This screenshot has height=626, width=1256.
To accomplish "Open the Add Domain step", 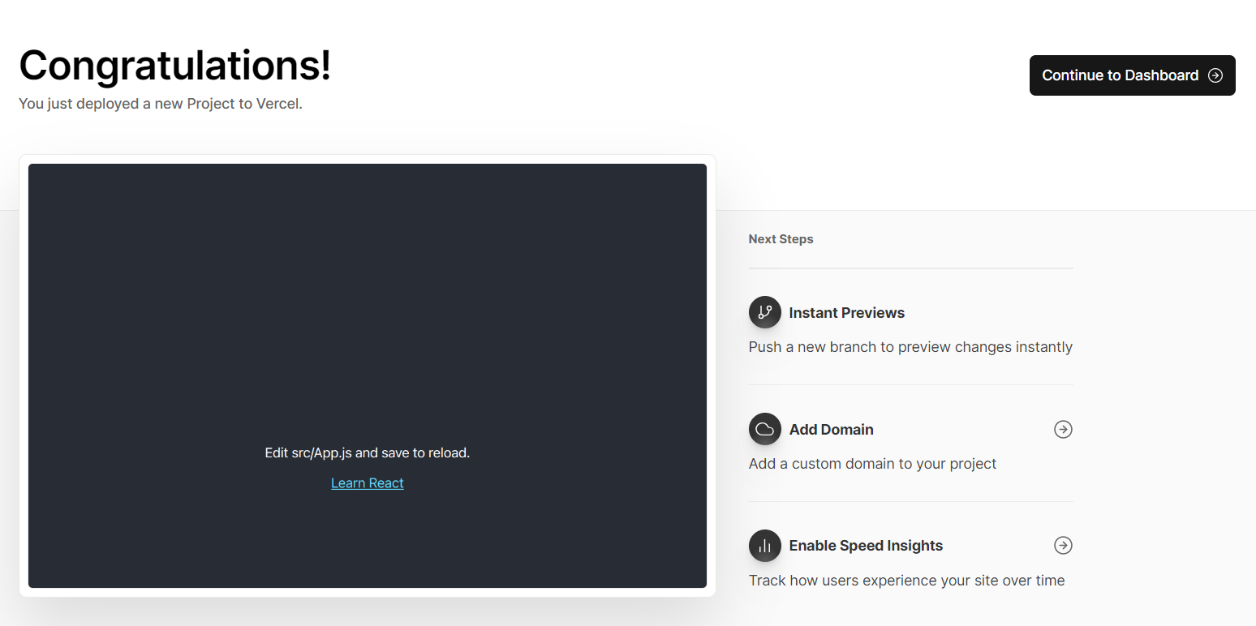I will tap(910, 443).
